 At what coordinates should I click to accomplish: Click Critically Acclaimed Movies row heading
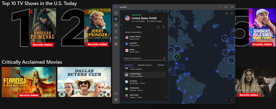pos(32,62)
